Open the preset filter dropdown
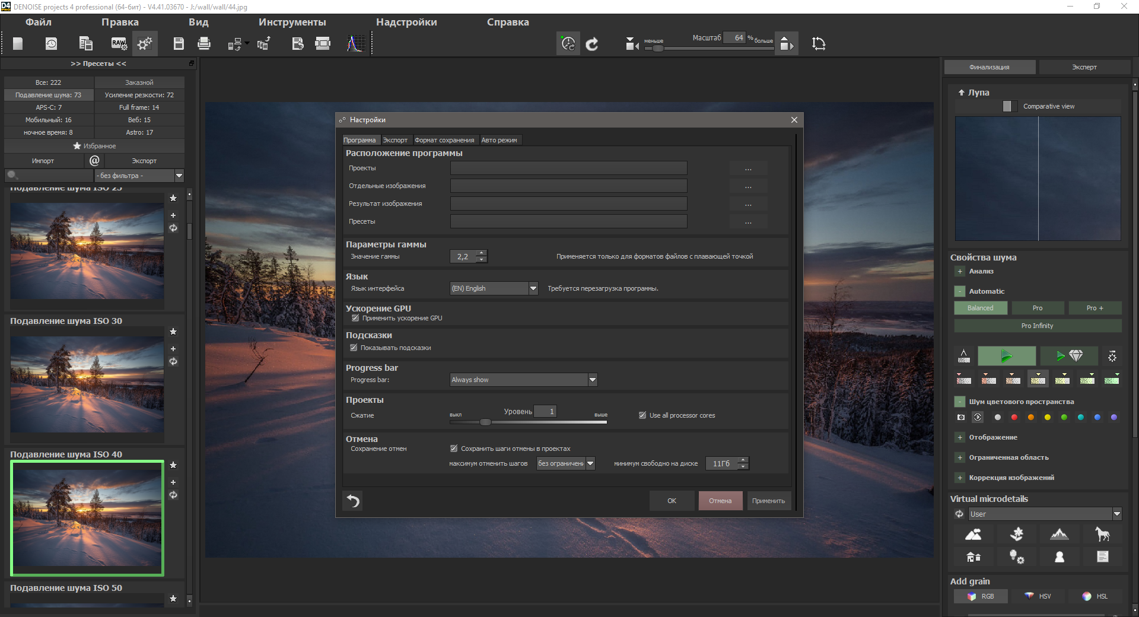Image resolution: width=1139 pixels, height=617 pixels. pyautogui.click(x=139, y=176)
